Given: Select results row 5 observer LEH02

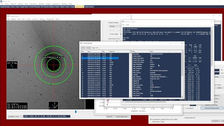Looking at the screenshot, I should 100,62.
